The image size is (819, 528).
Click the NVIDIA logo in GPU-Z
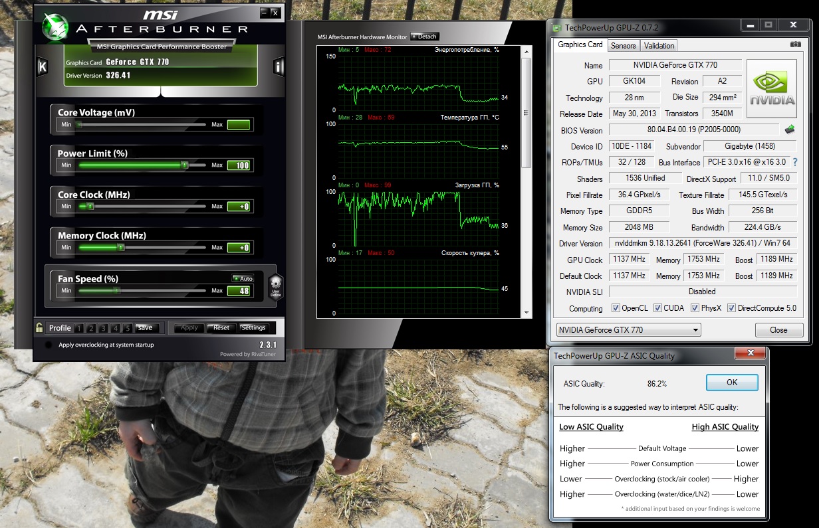pos(772,88)
